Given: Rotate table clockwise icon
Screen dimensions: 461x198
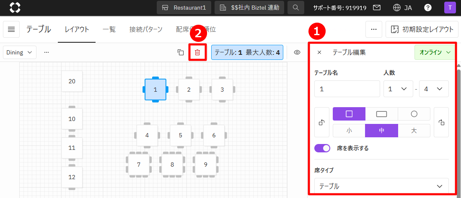Looking at the screenshot, I should (x=441, y=122).
